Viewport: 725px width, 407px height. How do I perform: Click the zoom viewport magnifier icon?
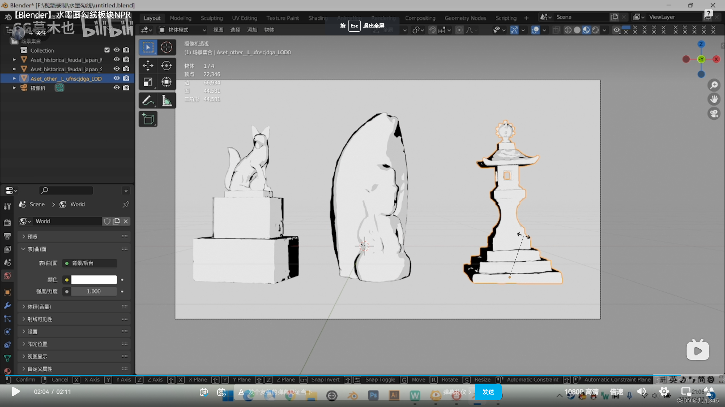click(x=714, y=86)
